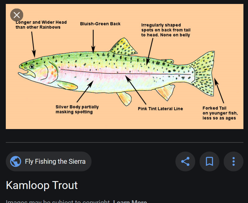
Task: Click the Pink Tint Lateral Line label
Action: (x=160, y=109)
